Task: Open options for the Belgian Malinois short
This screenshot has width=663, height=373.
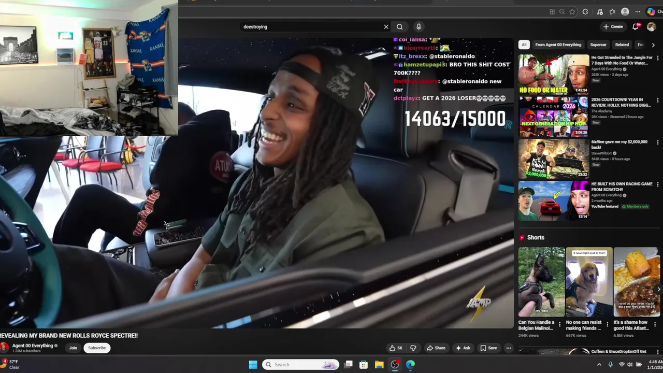Action: point(560,325)
